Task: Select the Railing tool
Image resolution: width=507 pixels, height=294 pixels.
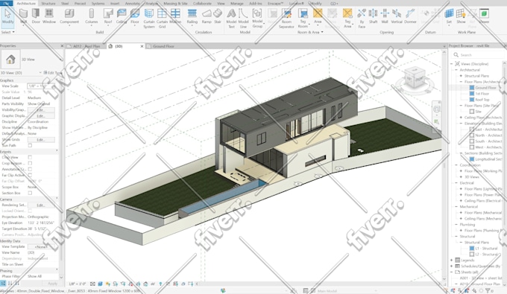Action: coord(192,16)
